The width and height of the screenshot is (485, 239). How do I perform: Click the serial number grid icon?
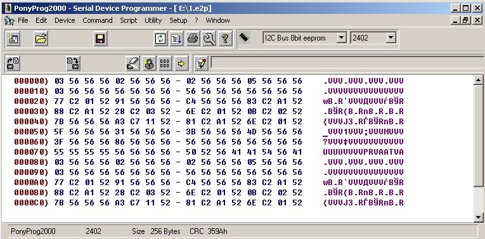click(x=165, y=63)
